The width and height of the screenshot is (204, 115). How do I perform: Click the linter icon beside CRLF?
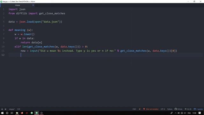tap(140, 109)
